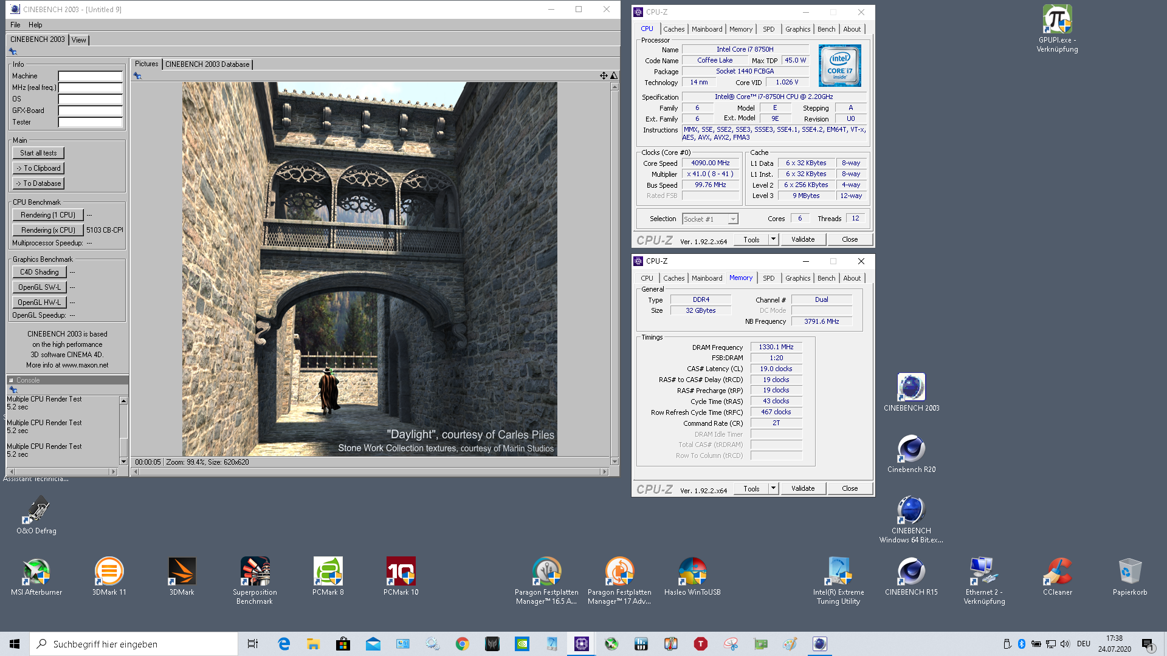Open 3DMark desktop shortcut
This screenshot has width=1167, height=656.
point(182,576)
